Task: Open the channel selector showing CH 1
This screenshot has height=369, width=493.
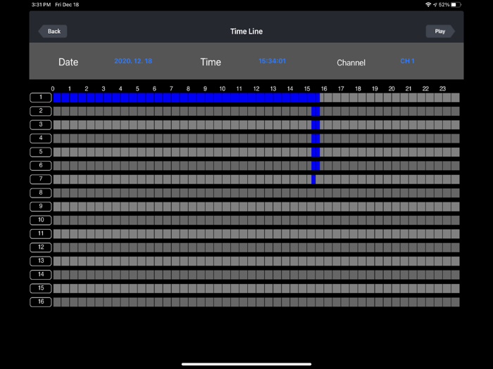Action: (x=407, y=61)
